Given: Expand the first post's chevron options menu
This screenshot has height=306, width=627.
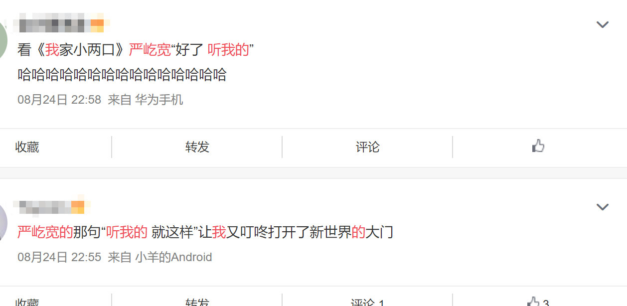Looking at the screenshot, I should tap(603, 24).
